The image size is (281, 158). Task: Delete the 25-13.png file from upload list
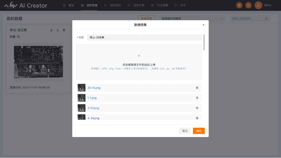(197, 88)
